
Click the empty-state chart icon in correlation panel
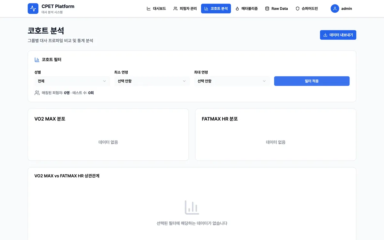point(192,207)
